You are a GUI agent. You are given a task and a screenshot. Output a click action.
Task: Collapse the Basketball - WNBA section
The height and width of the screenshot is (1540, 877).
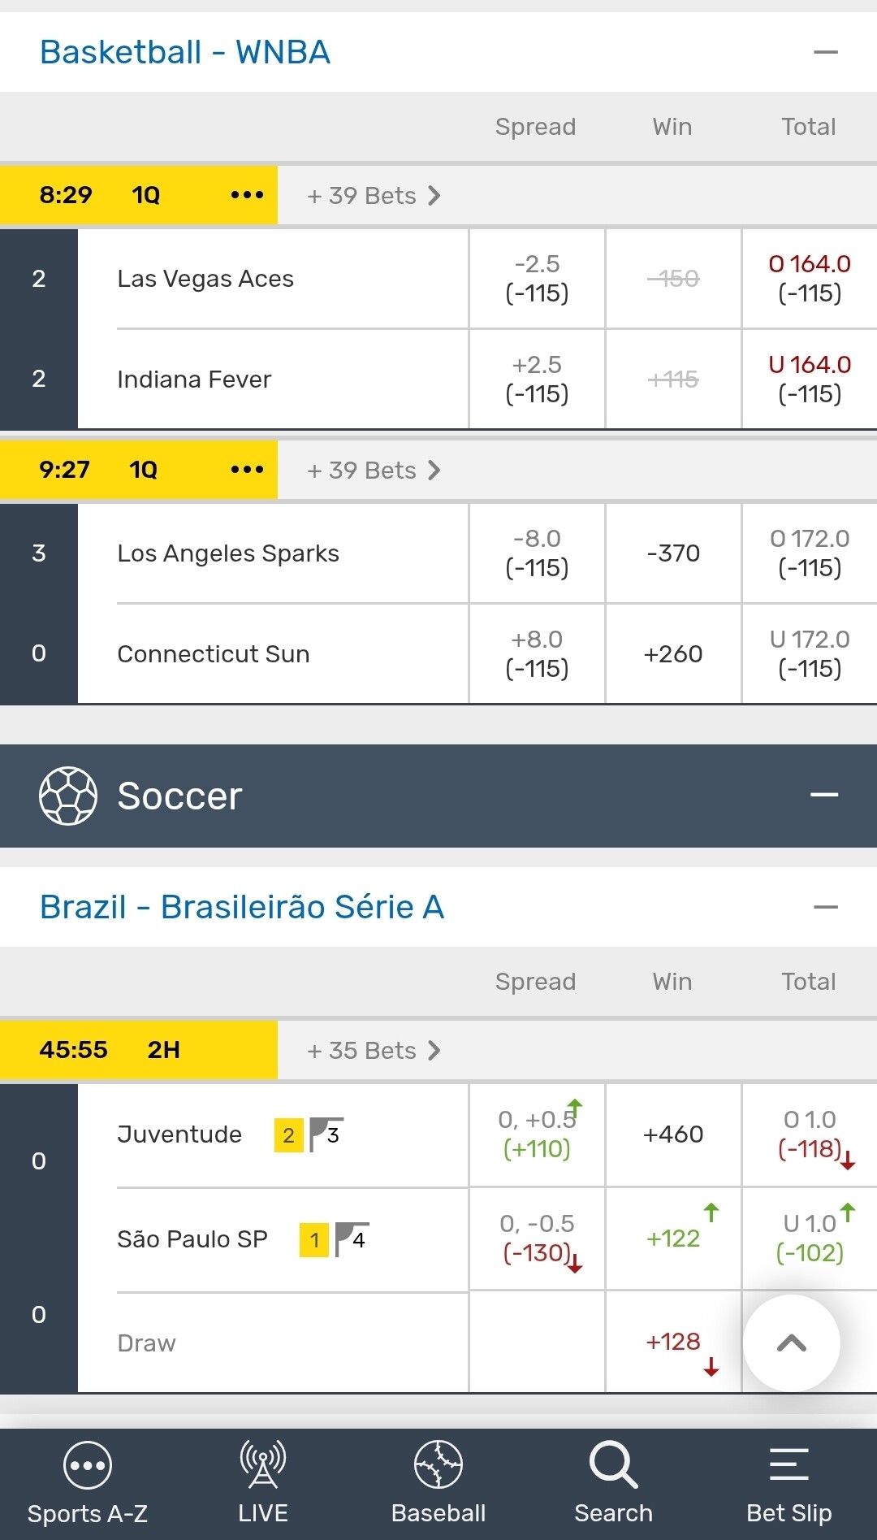(x=825, y=52)
